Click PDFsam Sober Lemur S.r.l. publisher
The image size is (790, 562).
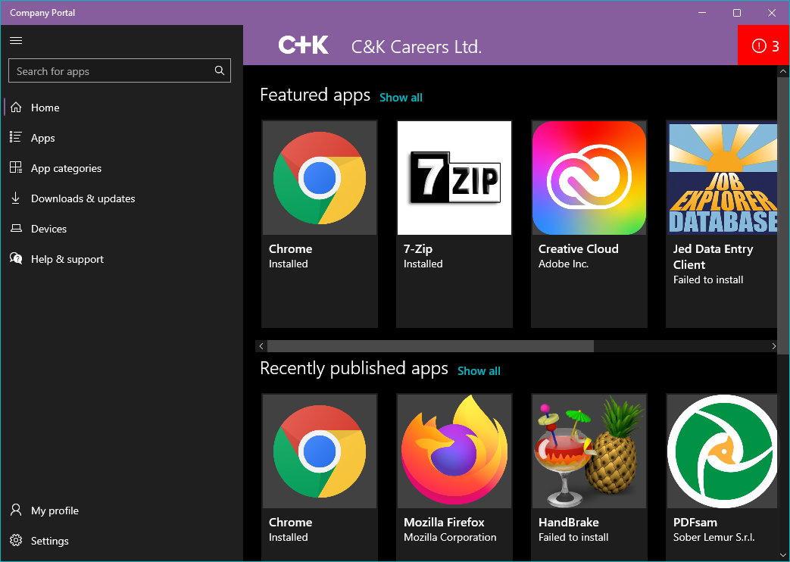pyautogui.click(x=714, y=537)
